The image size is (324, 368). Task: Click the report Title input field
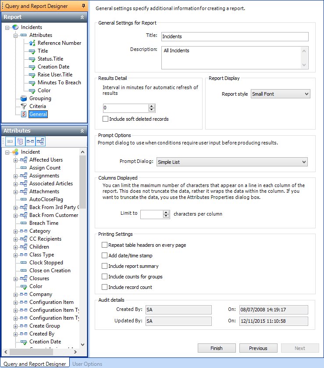(235, 36)
